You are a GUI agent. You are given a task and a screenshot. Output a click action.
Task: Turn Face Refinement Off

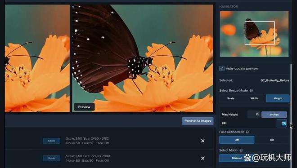click(237, 140)
